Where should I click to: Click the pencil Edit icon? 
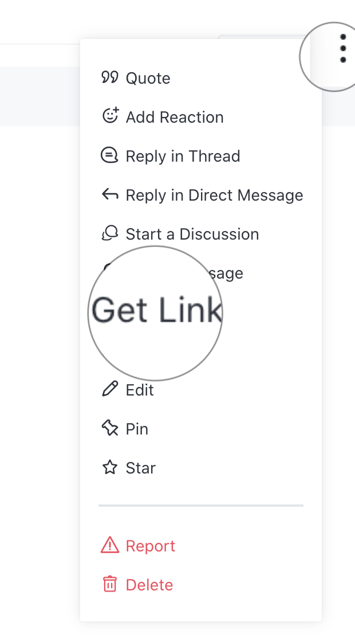point(109,390)
